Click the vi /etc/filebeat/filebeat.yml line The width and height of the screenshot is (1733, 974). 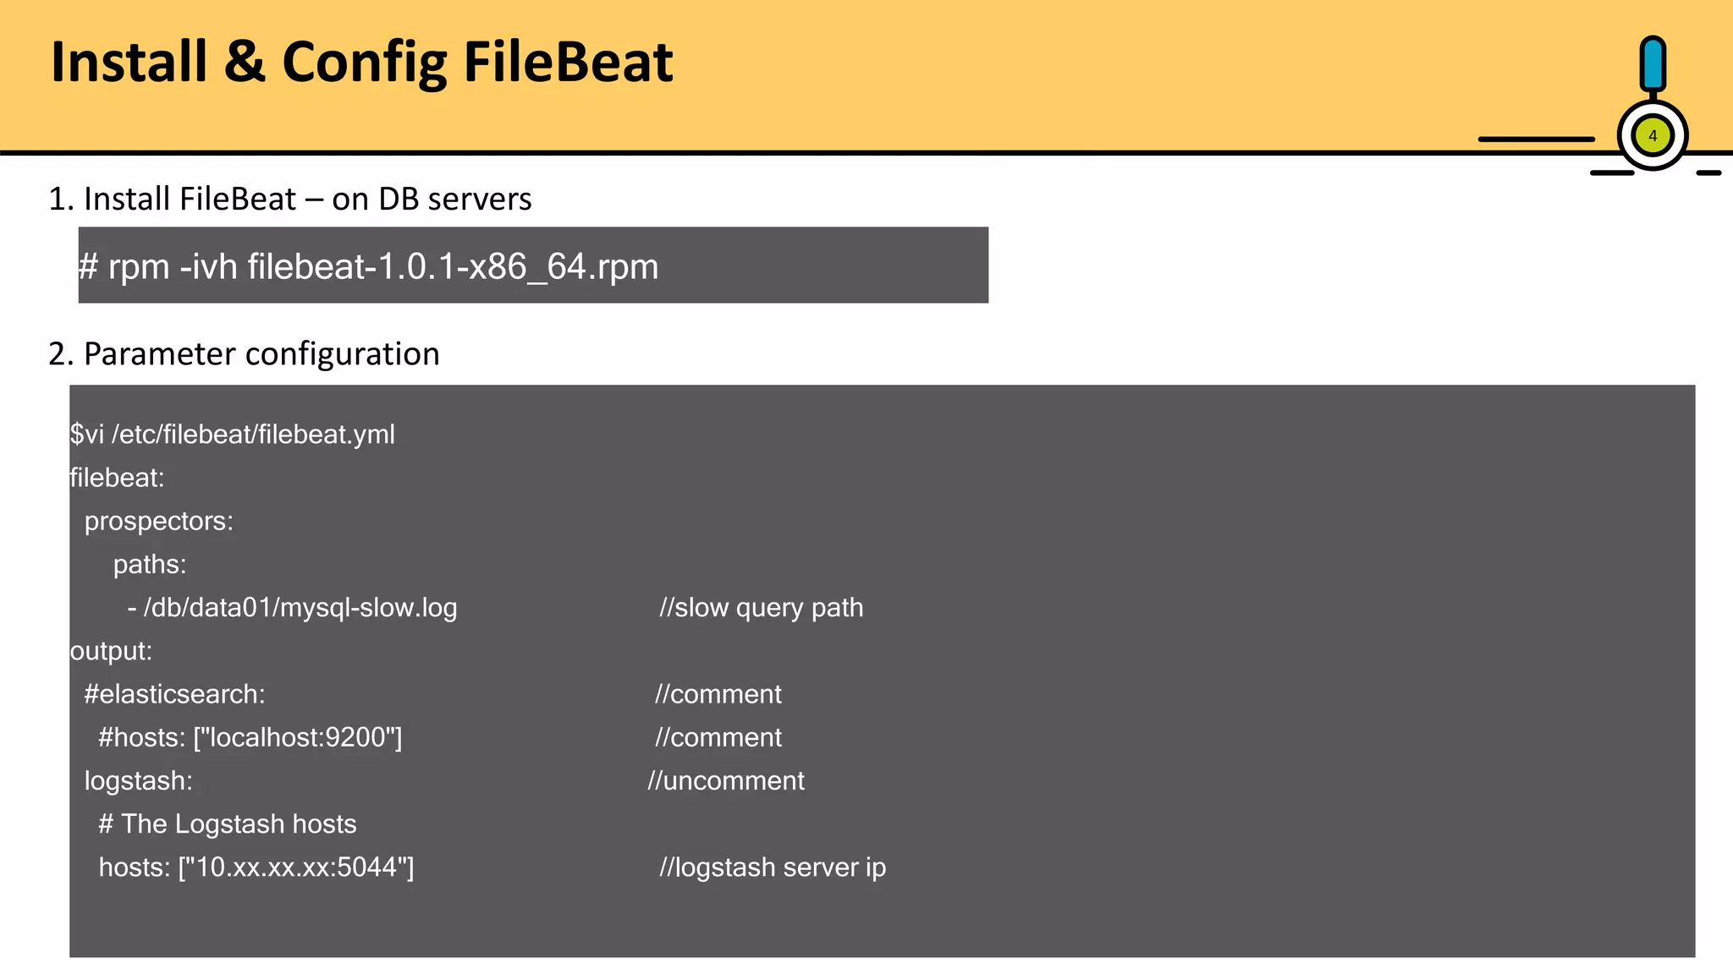pos(233,435)
